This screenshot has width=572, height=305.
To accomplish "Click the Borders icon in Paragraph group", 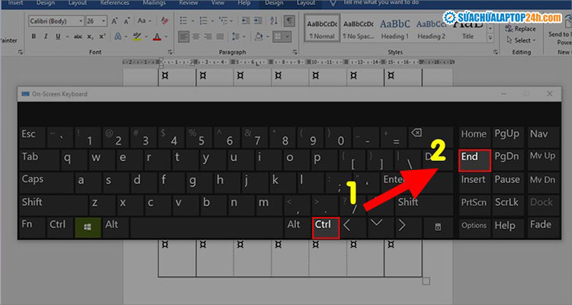I will pyautogui.click(x=278, y=37).
